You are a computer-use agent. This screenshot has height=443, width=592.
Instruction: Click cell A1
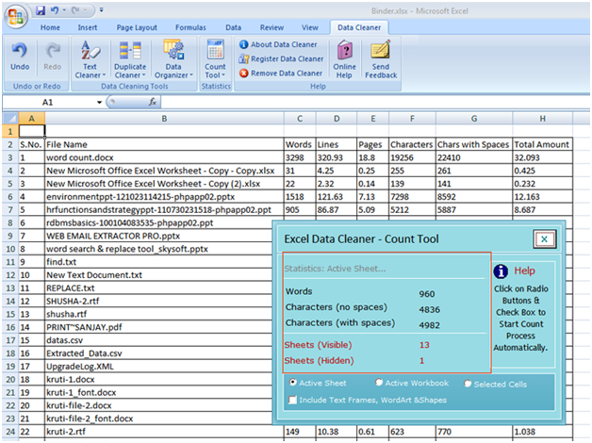click(32, 131)
